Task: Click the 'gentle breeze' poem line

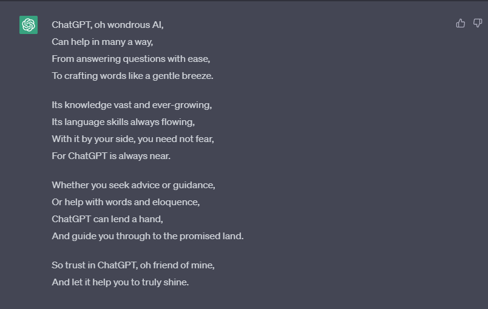Action: pos(132,76)
